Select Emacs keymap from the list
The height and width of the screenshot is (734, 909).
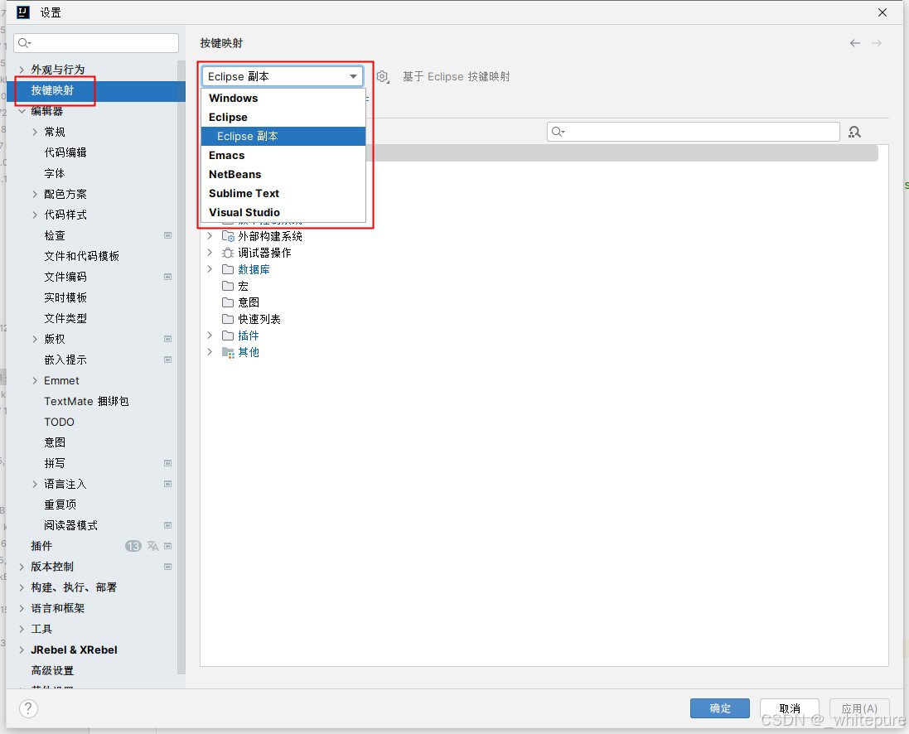pos(283,156)
